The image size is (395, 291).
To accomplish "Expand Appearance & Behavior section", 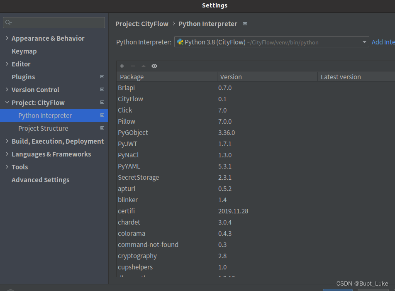I will coord(7,38).
